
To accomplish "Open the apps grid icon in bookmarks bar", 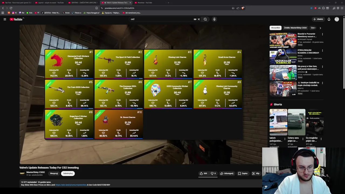I will click(3, 13).
